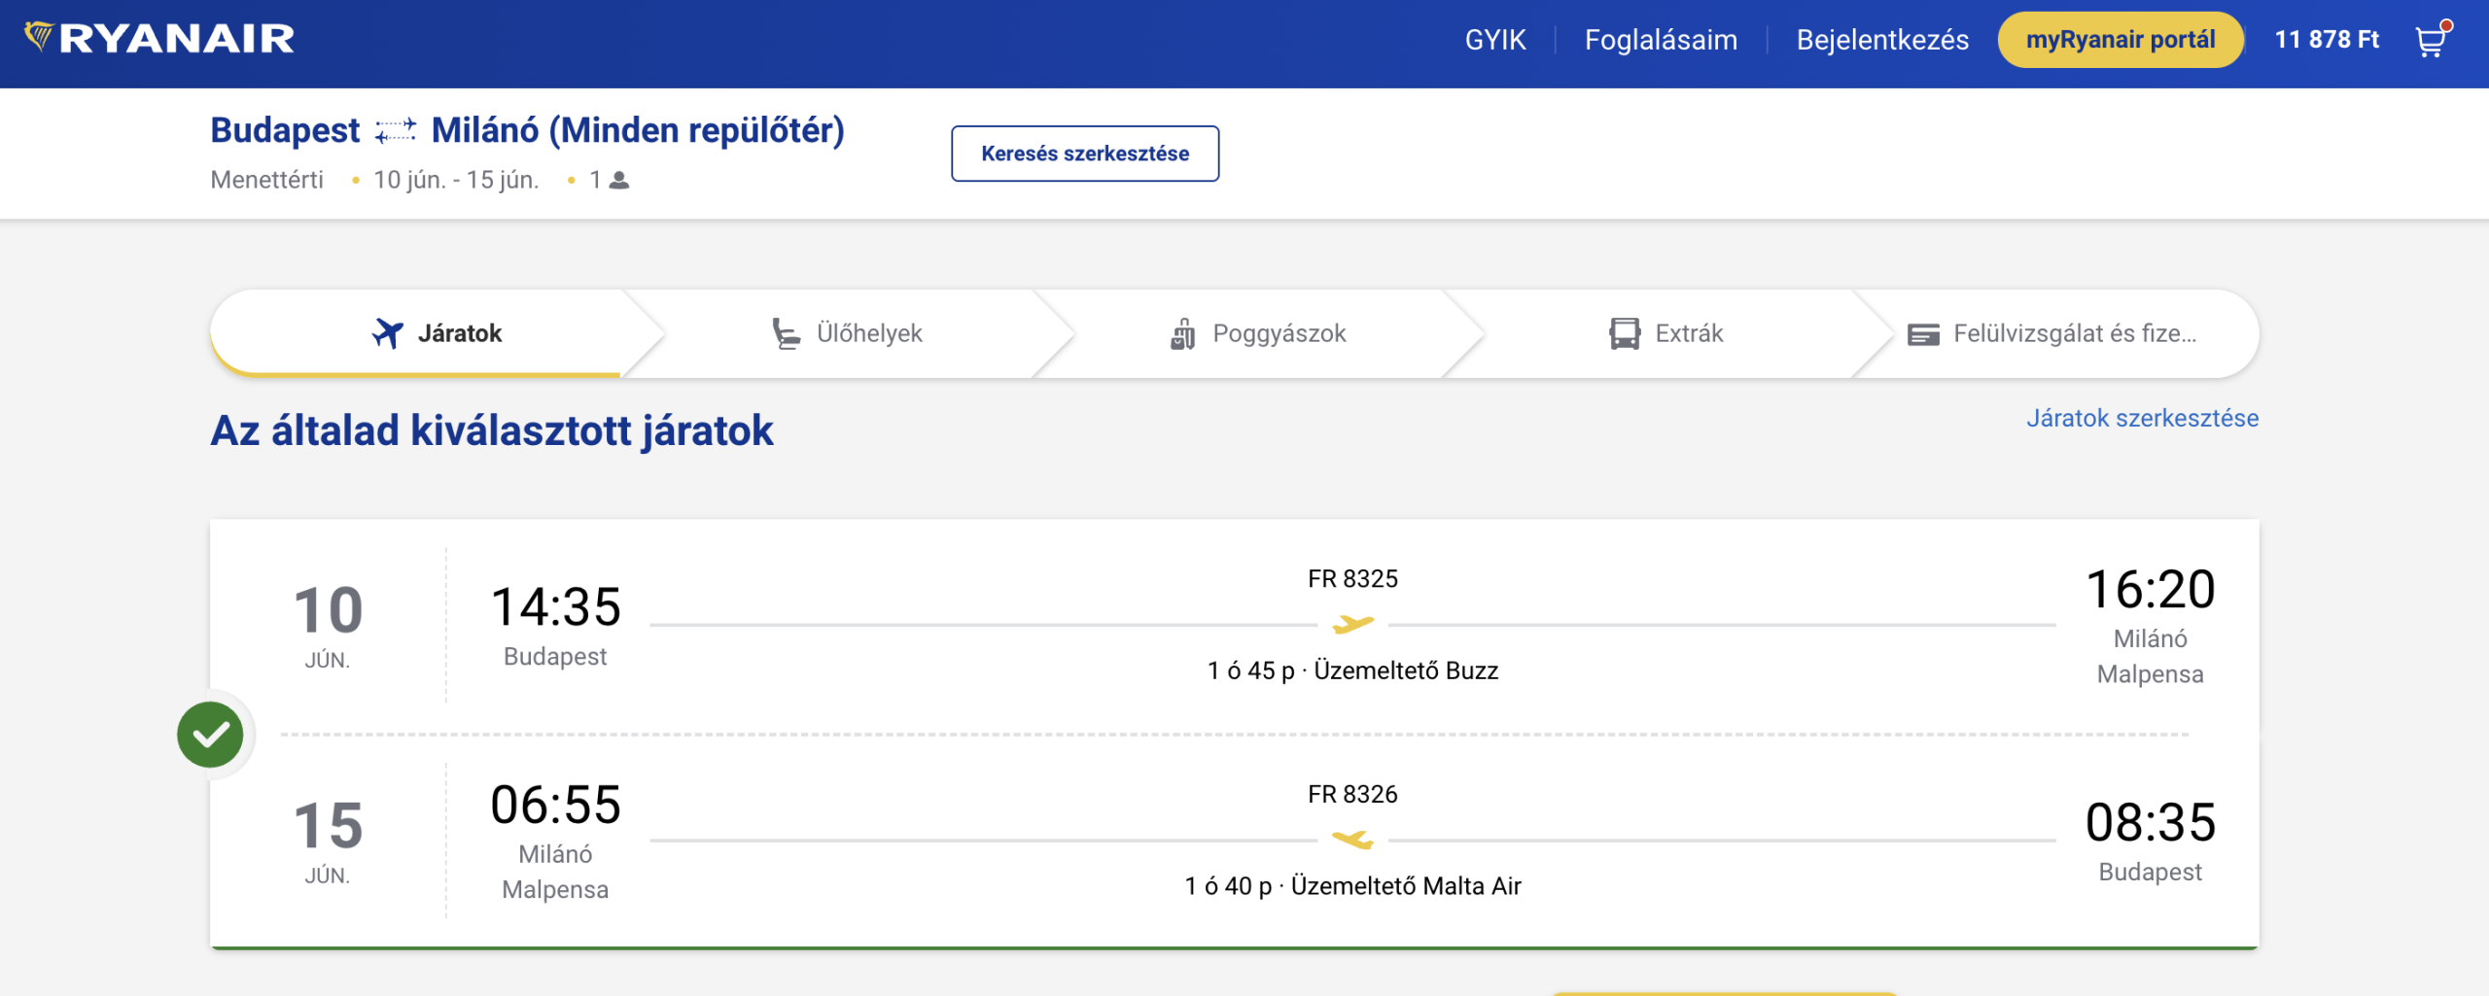Screen dimensions: 2489x996
Task: Select the Extrák step
Action: [x=1665, y=333]
